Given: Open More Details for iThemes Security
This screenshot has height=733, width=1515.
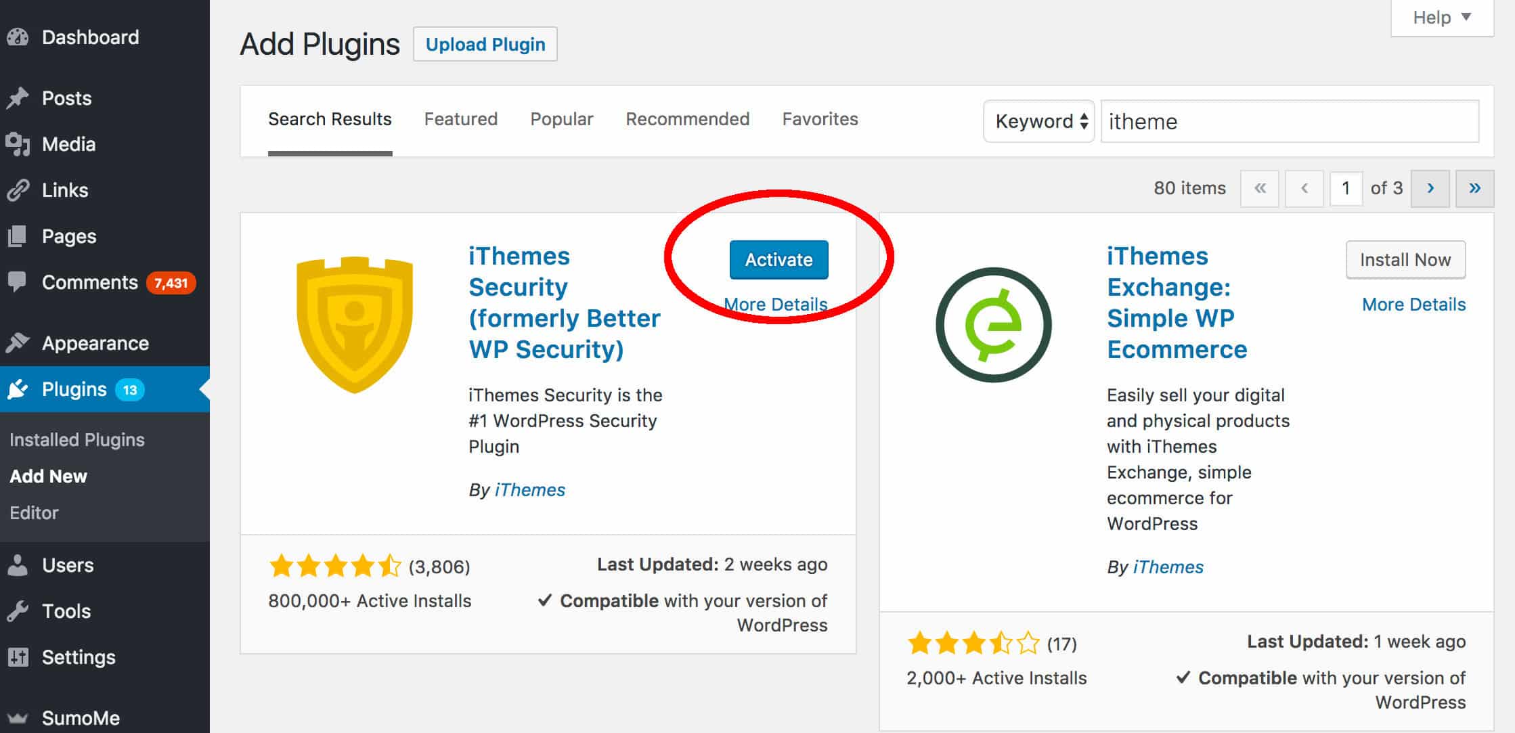Looking at the screenshot, I should [776, 305].
